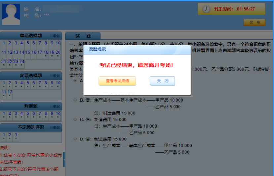This screenshot has width=274, height=176.
Task: Click the 交卷 submit button
Action: (x=254, y=22)
